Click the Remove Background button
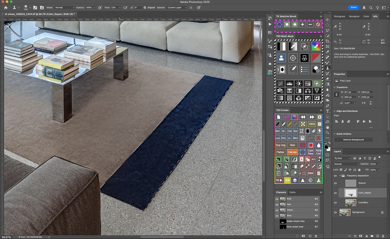Viewport: 390px width, 239px height. [x=353, y=140]
